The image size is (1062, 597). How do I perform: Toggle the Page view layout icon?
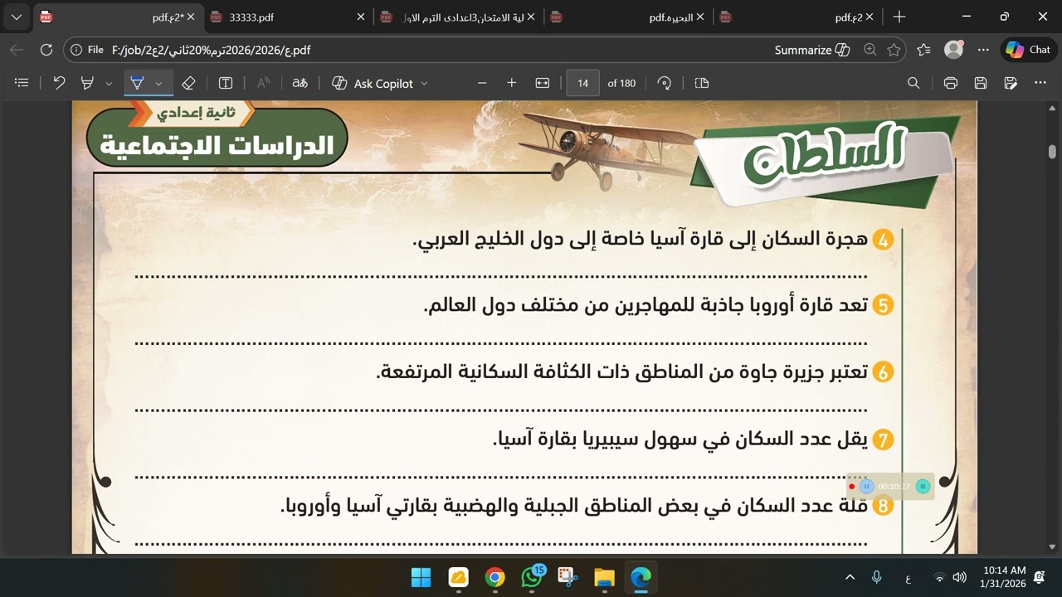tap(701, 83)
